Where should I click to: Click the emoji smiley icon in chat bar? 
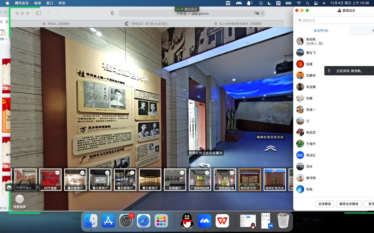pos(9,187)
